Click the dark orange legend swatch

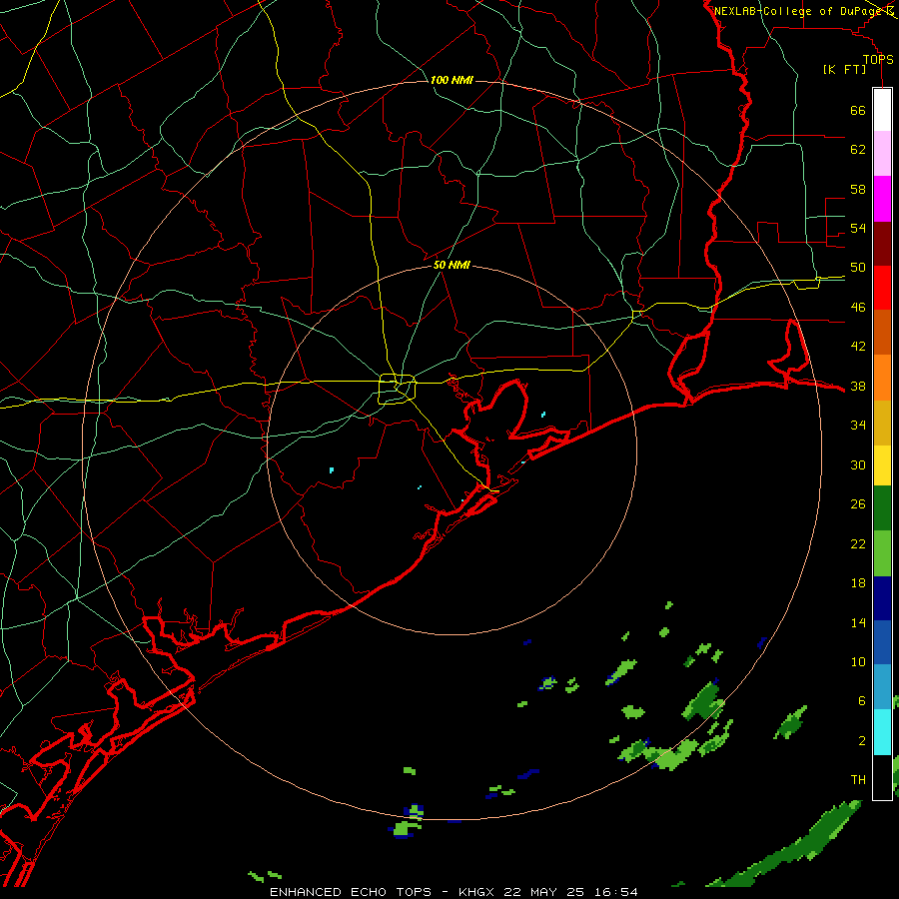[x=882, y=333]
